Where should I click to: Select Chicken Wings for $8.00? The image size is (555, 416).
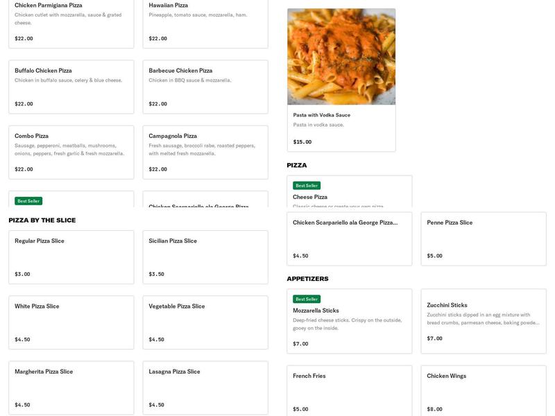[483, 391]
